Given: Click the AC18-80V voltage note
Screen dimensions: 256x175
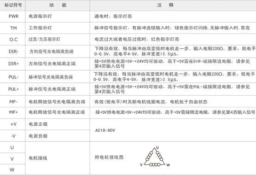Looking at the screenshot, I should tap(105, 130).
